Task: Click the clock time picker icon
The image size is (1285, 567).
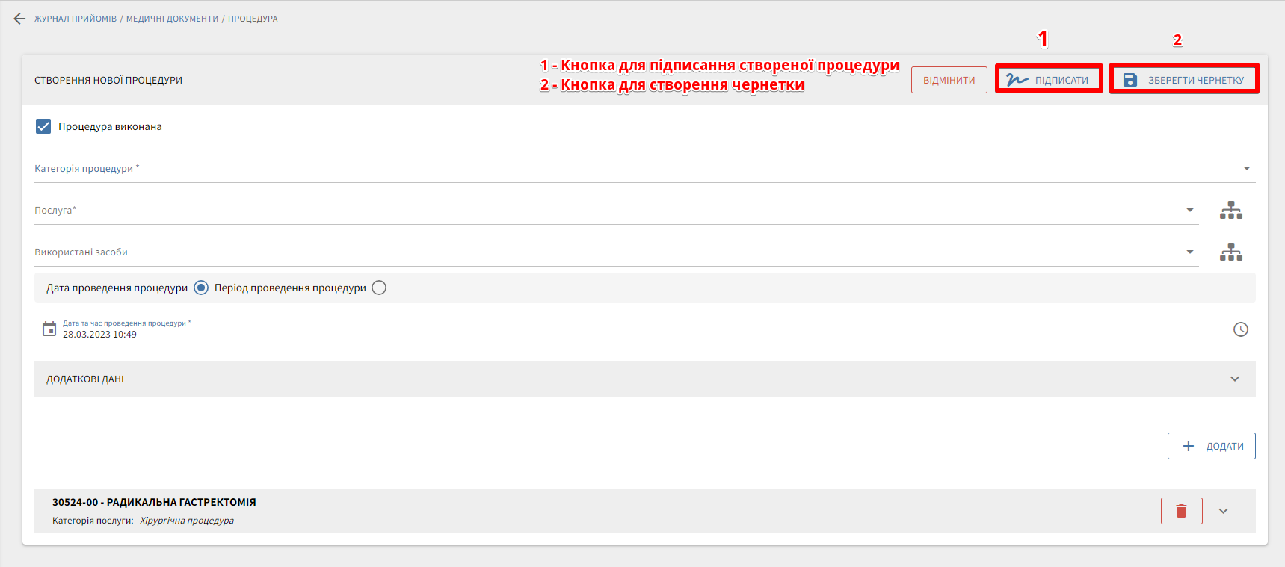Action: point(1240,329)
